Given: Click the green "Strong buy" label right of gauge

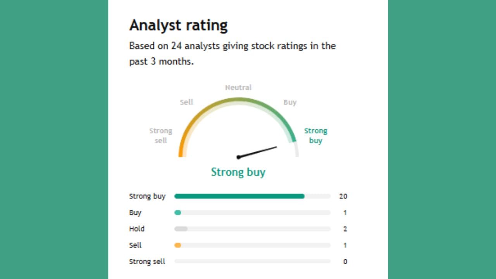Looking at the screenshot, I should coord(315,136).
